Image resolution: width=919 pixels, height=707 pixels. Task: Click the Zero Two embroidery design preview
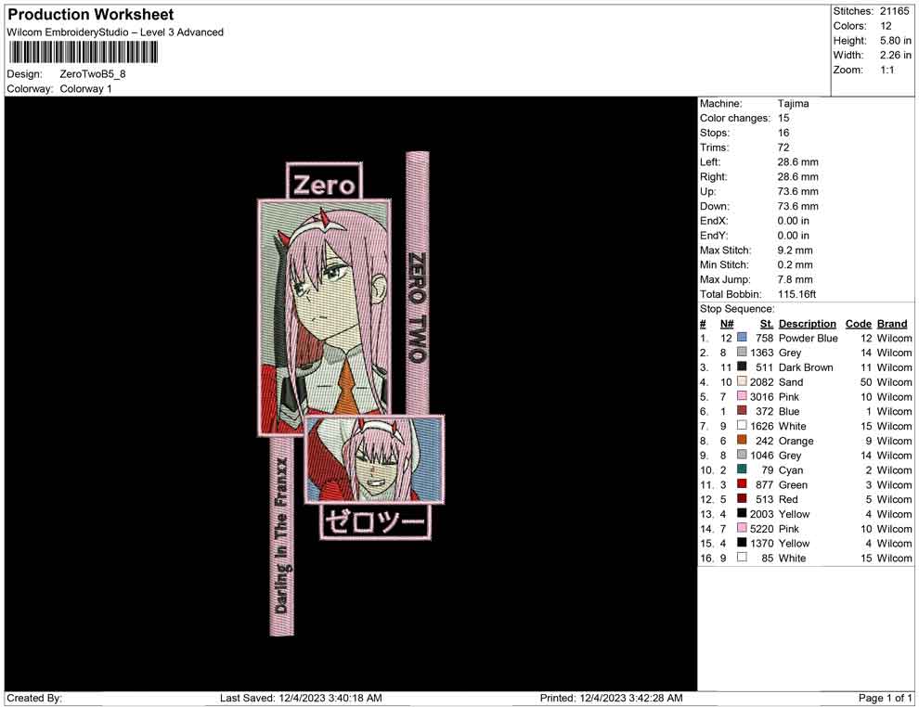point(351,393)
